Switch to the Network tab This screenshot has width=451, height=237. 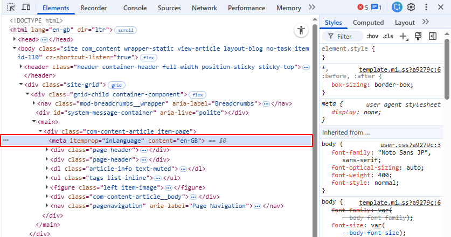pos(204,8)
